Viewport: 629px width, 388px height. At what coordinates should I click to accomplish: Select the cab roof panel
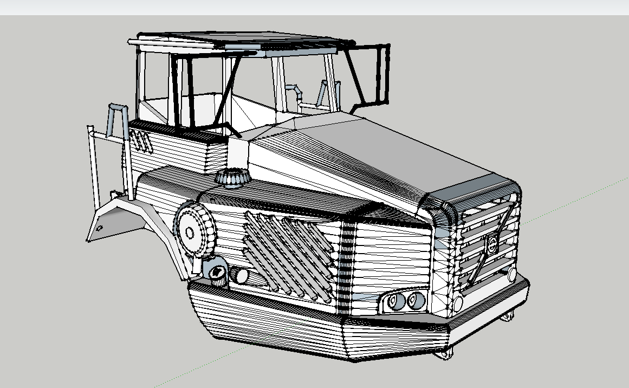[x=244, y=42]
